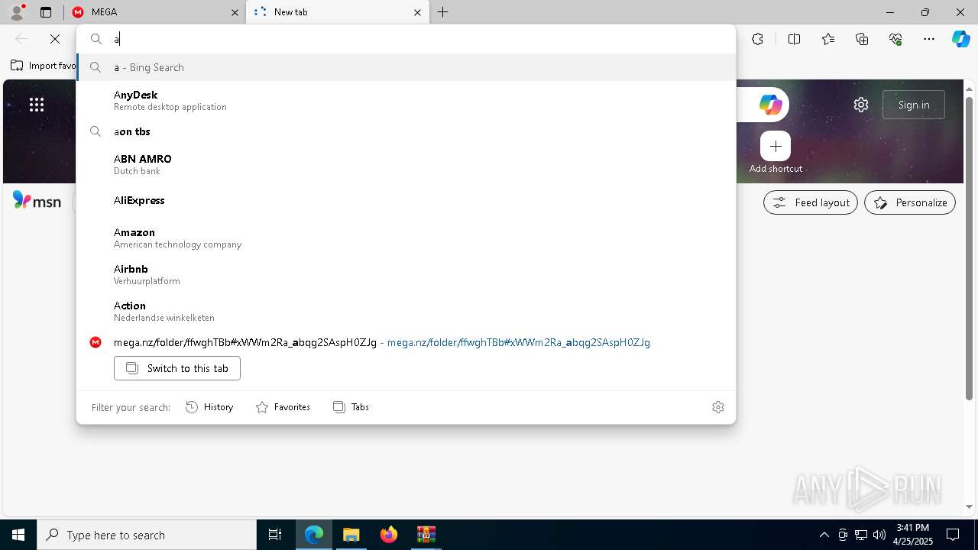Viewport: 978px width, 550px height.
Task: Open address bar suggestion settings gear
Action: (x=718, y=407)
